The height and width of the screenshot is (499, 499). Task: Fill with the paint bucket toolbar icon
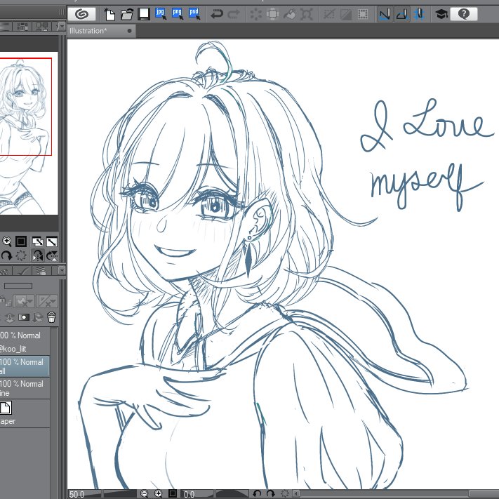coord(290,14)
